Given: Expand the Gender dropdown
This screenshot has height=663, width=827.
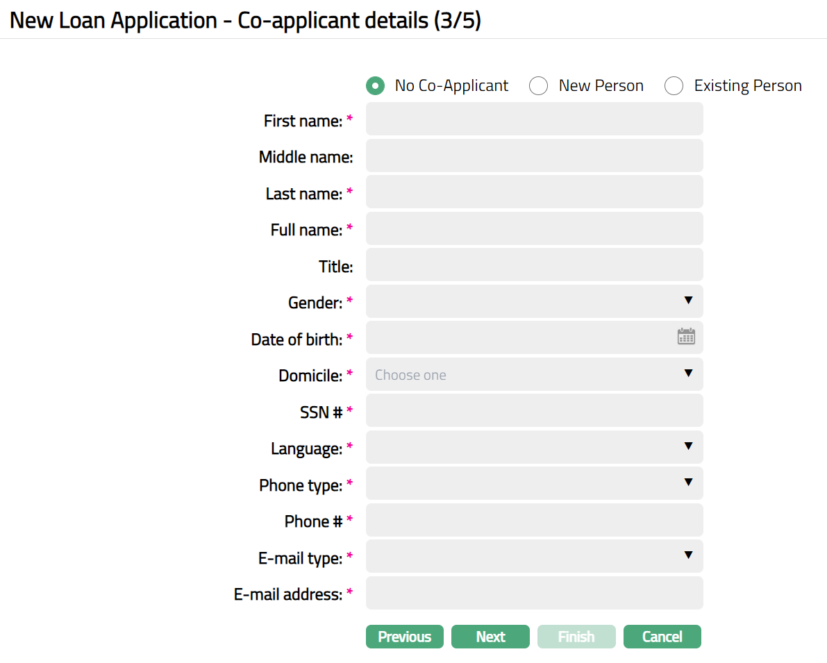Looking at the screenshot, I should pyautogui.click(x=534, y=301).
